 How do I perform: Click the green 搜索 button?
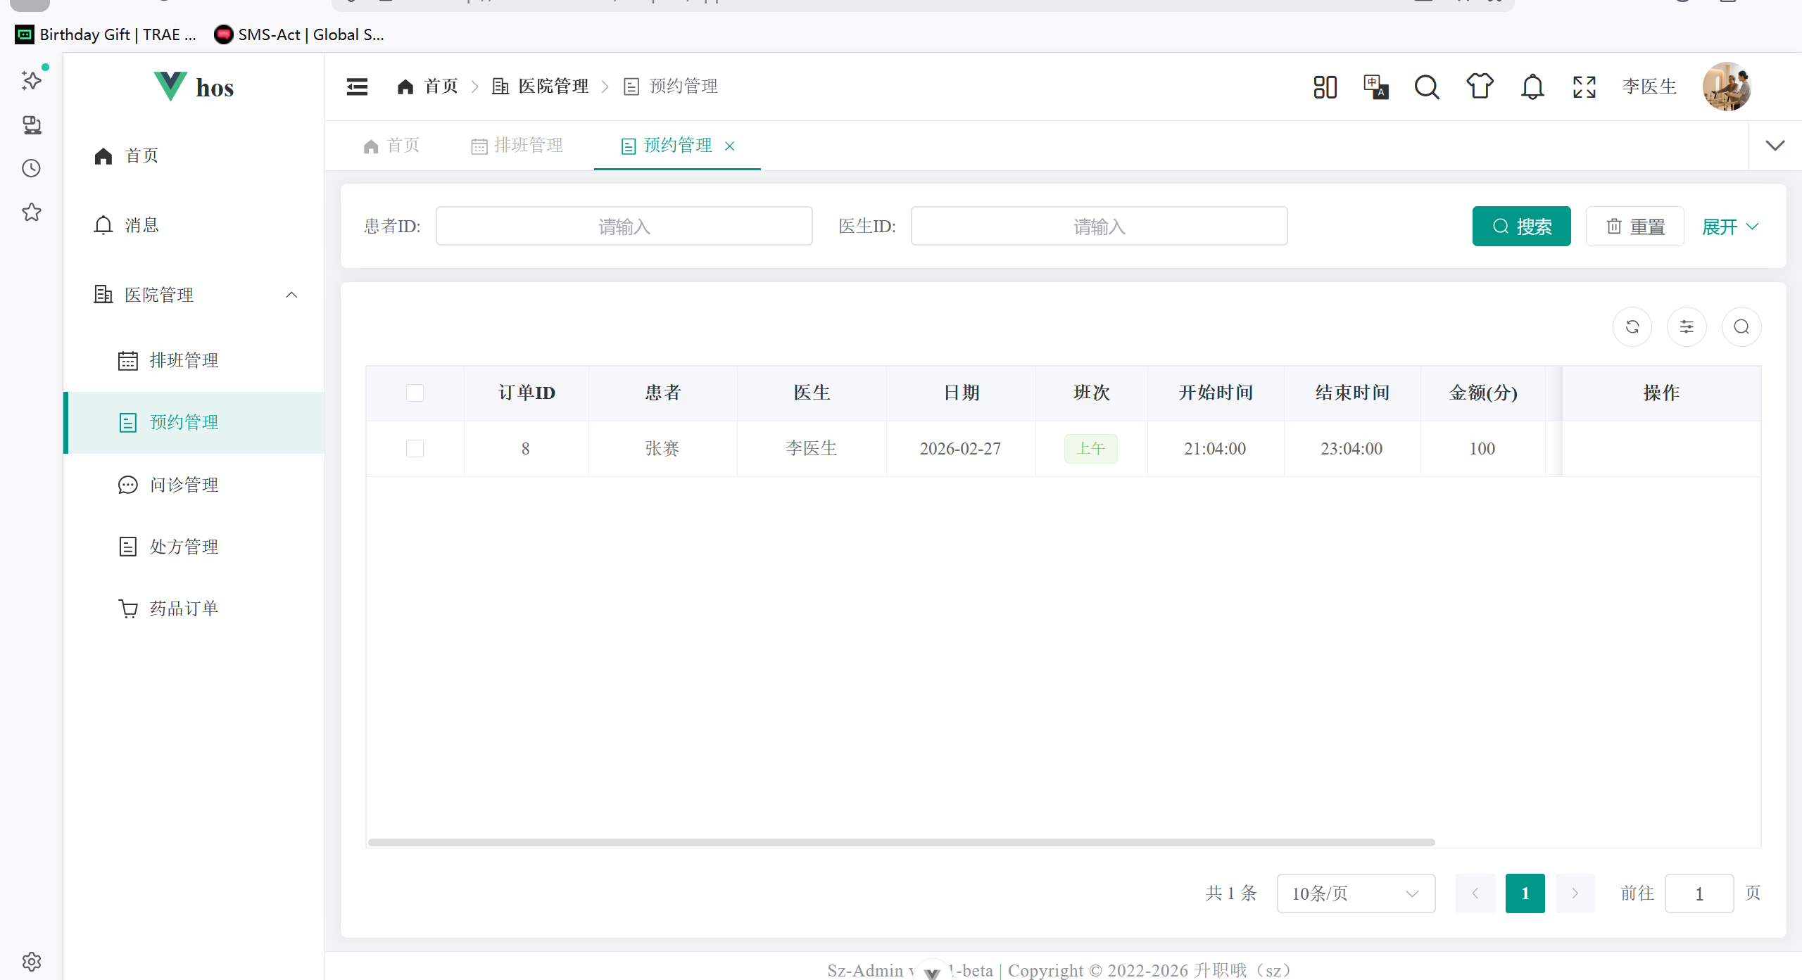point(1521,227)
